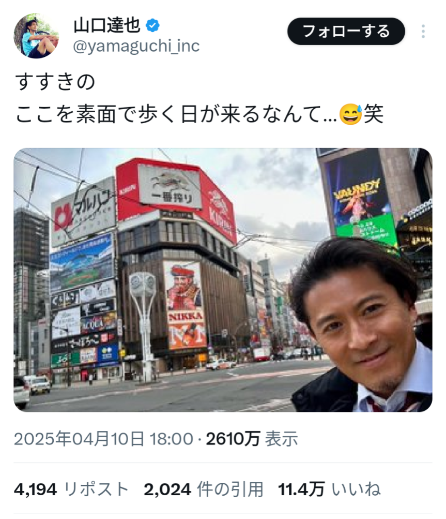The height and width of the screenshot is (519, 446).
Task: Click the blue verified badge icon
Action: click(153, 25)
